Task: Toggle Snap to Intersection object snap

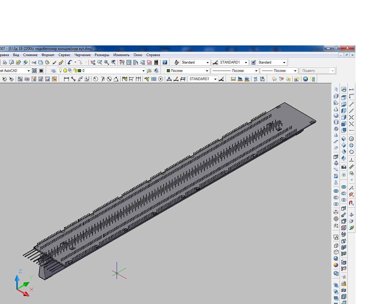Action: point(351,117)
